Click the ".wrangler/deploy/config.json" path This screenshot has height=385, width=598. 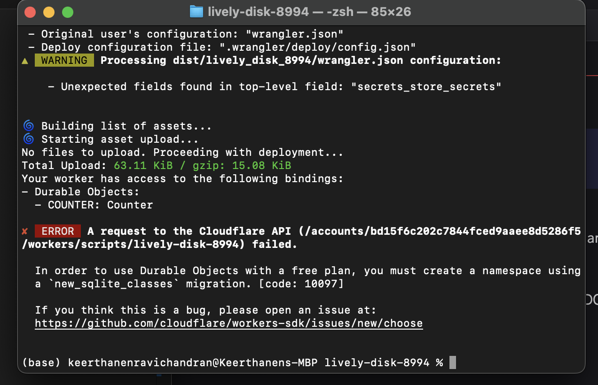[x=317, y=47]
